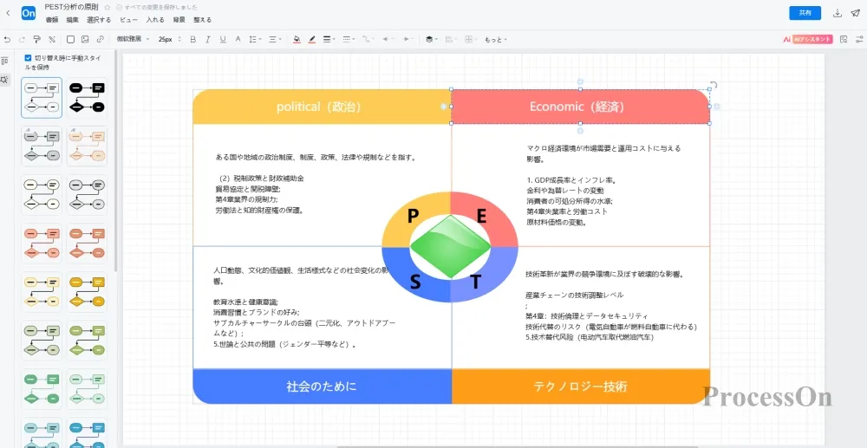Viewport: 867px width, 448px height.
Task: Open the font family dropdown
Action: (133, 39)
